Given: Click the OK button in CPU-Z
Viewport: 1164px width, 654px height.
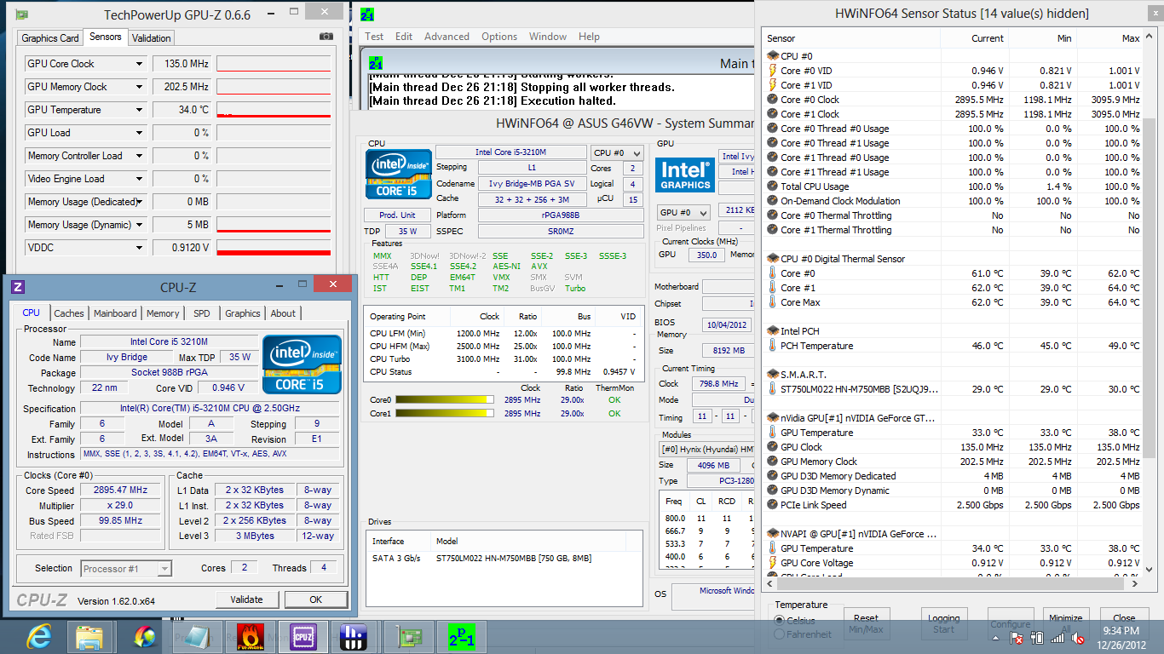Looking at the screenshot, I should coord(315,599).
